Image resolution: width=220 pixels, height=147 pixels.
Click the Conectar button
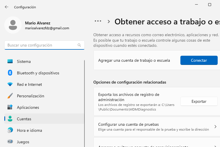[199, 60]
